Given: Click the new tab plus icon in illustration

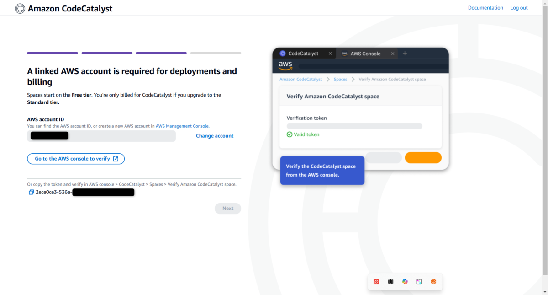Looking at the screenshot, I should point(405,54).
